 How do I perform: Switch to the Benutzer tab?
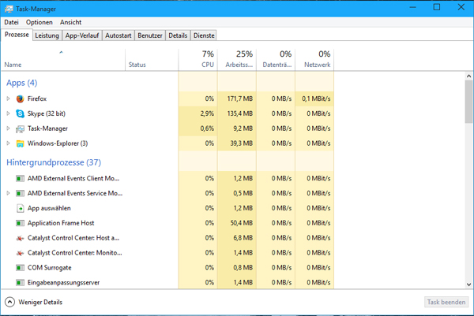point(150,35)
